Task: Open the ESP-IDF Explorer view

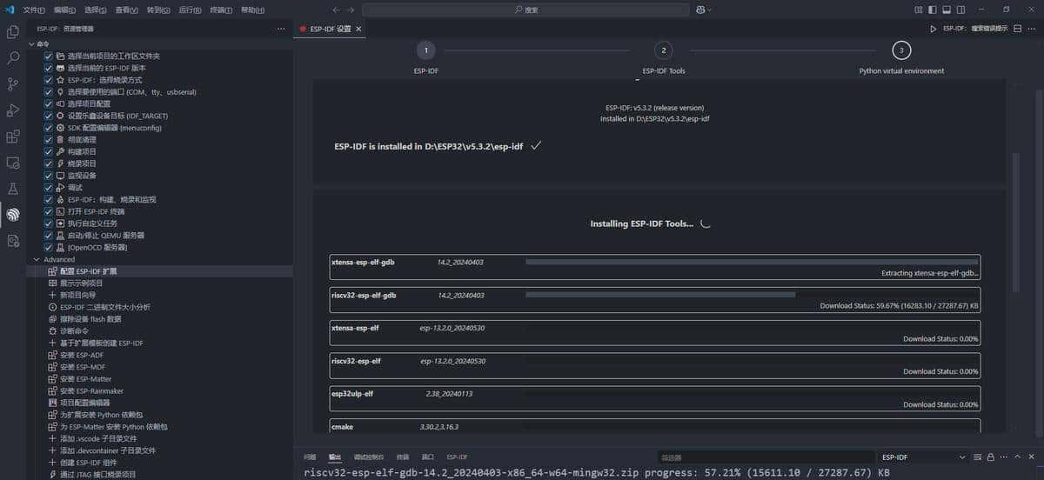Action: [13, 214]
